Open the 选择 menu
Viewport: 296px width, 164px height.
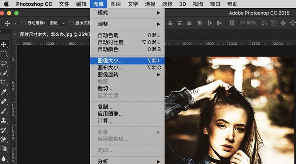pos(150,4)
